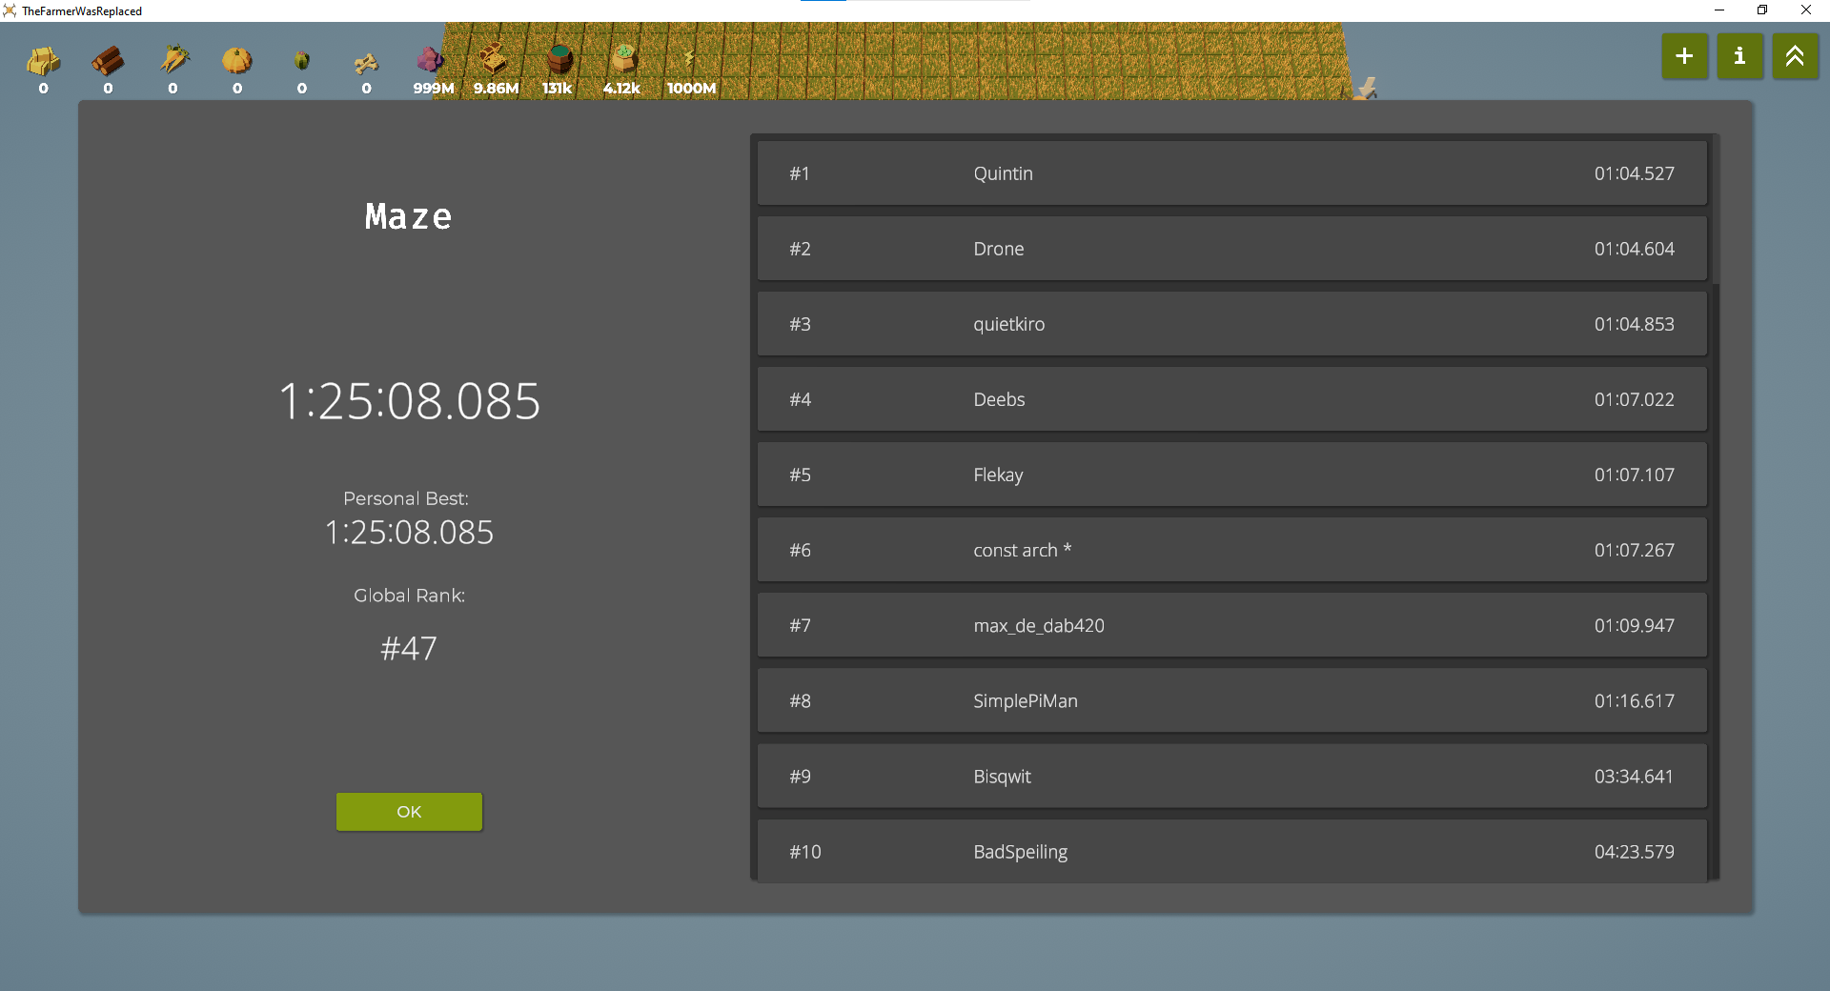
Task: Open a new window with plus button
Action: pos(1684,56)
